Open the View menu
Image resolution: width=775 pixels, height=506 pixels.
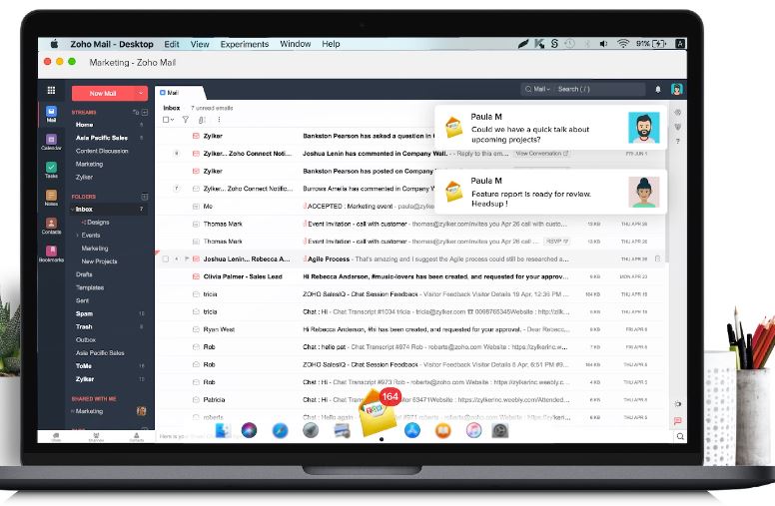200,44
